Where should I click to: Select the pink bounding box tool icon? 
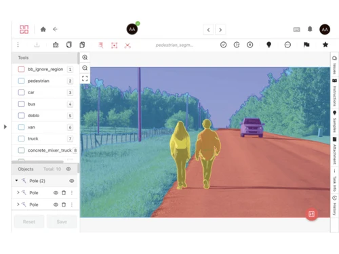pos(115,45)
